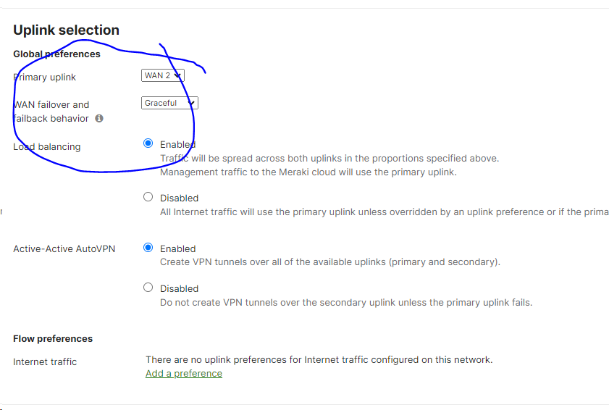The image size is (609, 410).
Task: Select Disabled radio for Load balancing
Action: click(148, 197)
